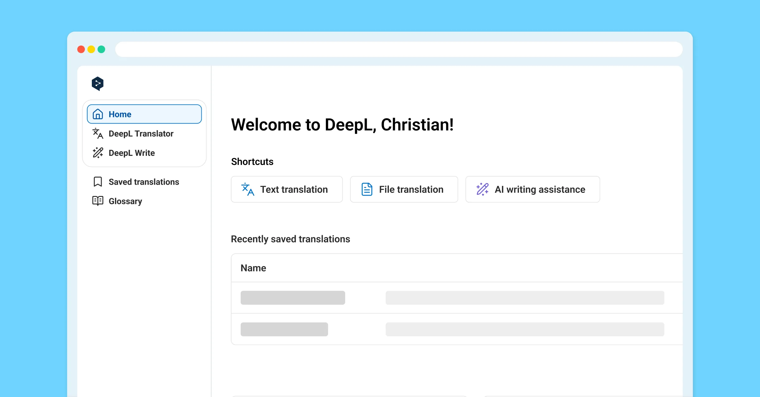Open the File translation shortcut
This screenshot has width=760, height=397.
[404, 189]
